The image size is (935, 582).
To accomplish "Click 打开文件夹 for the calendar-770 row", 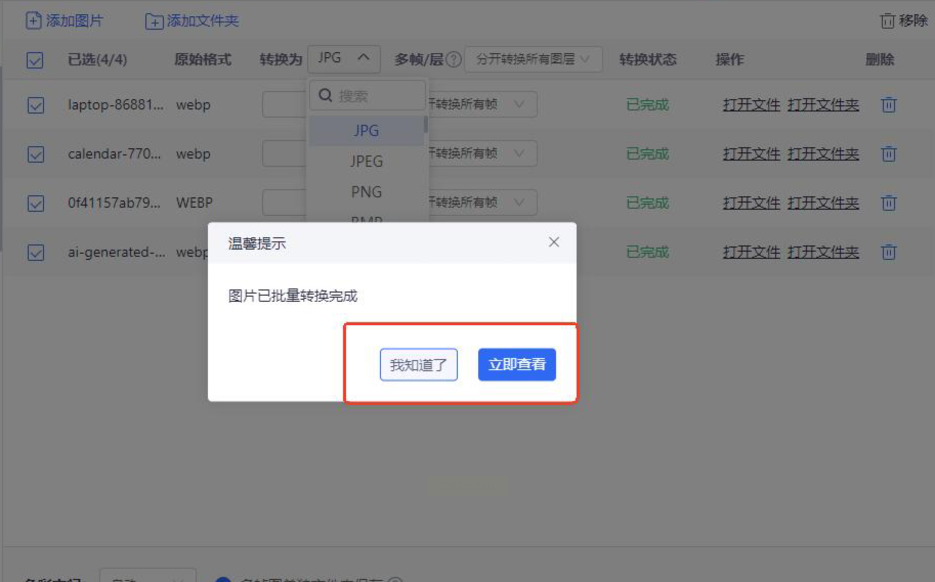I will click(823, 154).
